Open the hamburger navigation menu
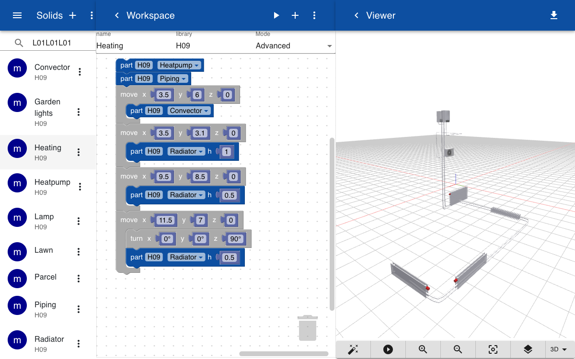Viewport: 575px width, 359px height. 17,15
